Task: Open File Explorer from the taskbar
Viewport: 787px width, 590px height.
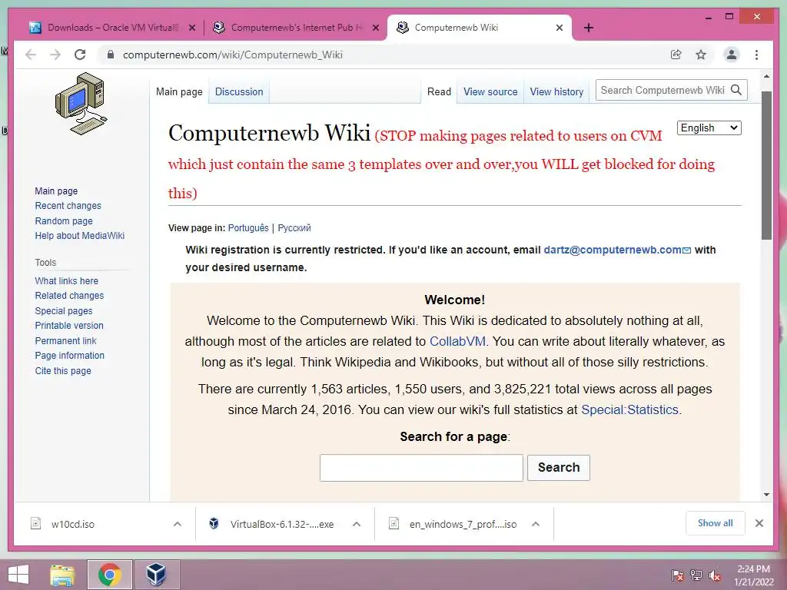Action: click(62, 575)
